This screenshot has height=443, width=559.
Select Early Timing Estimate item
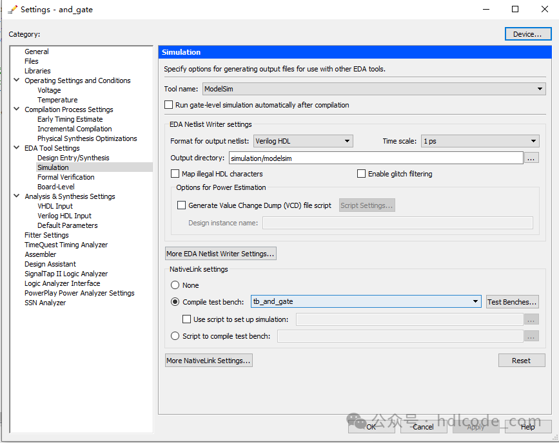[x=70, y=119]
